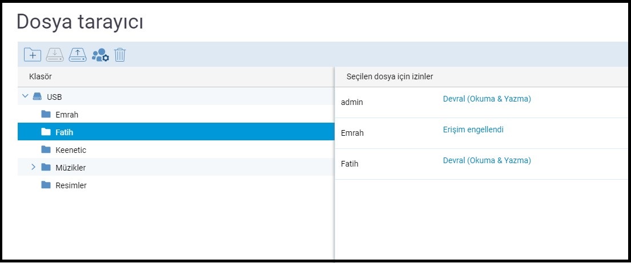
Task: Select the highlighted Fatih folder
Action: click(65, 132)
